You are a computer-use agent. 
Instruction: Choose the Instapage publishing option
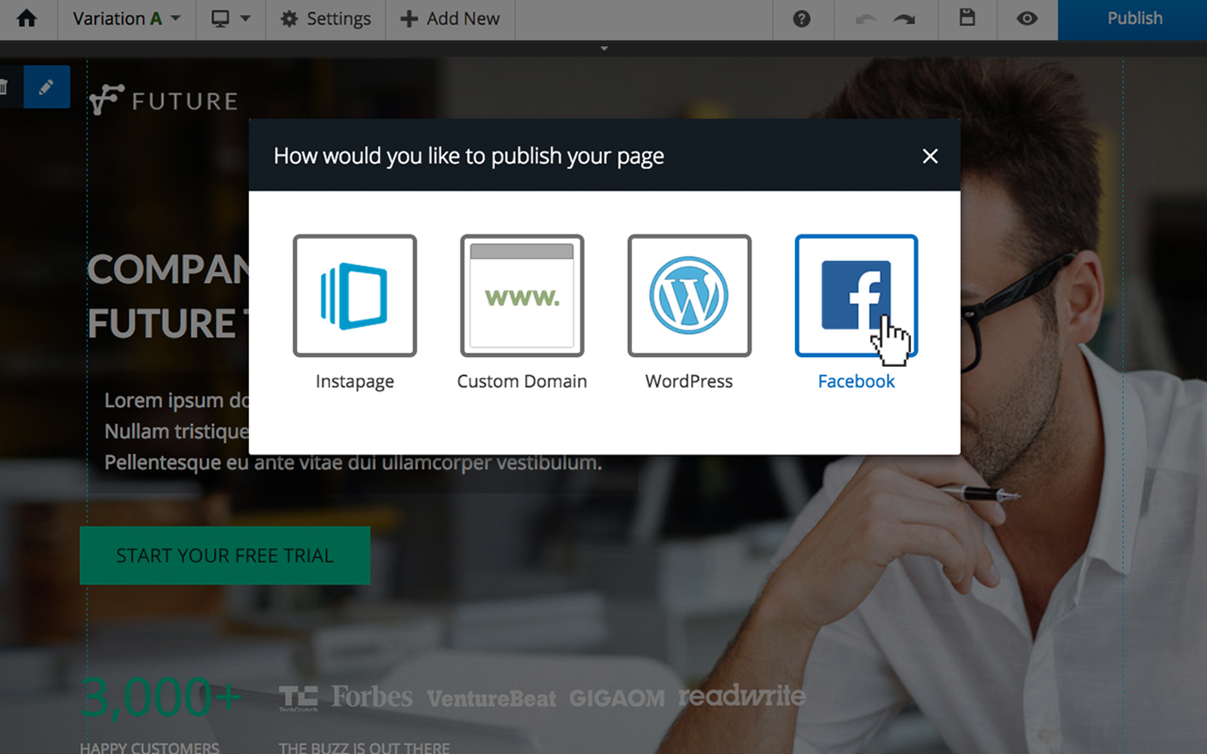355,296
